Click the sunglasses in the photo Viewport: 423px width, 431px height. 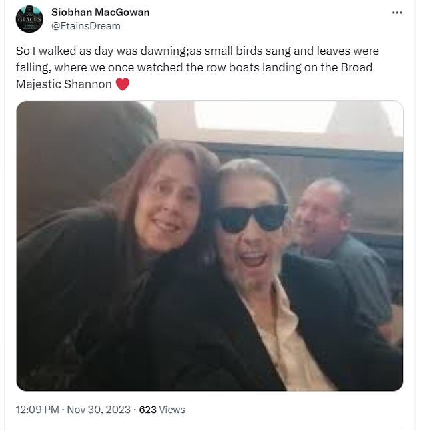[x=252, y=219]
